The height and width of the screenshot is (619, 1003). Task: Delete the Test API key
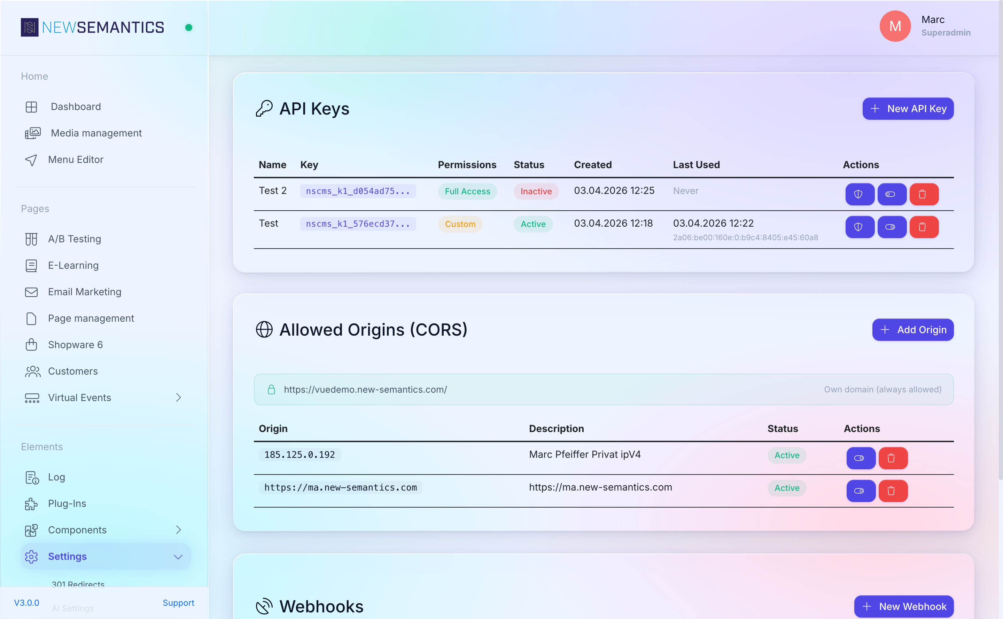click(924, 227)
